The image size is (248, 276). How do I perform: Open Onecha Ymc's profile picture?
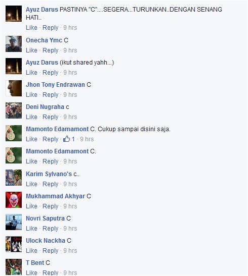point(14,44)
